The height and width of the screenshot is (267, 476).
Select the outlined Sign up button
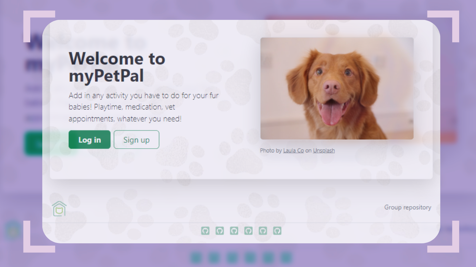click(x=137, y=140)
